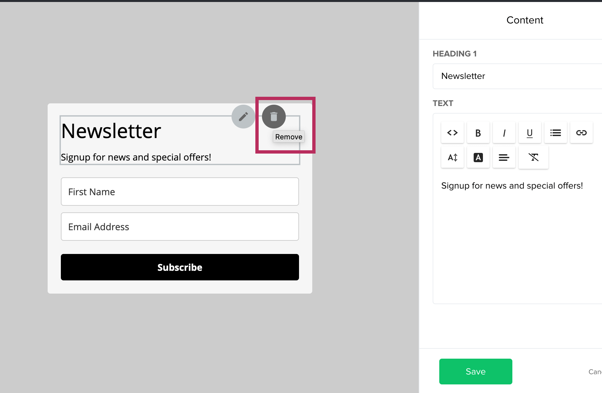Click the First Name field
Image resolution: width=602 pixels, height=393 pixels.
coord(180,192)
